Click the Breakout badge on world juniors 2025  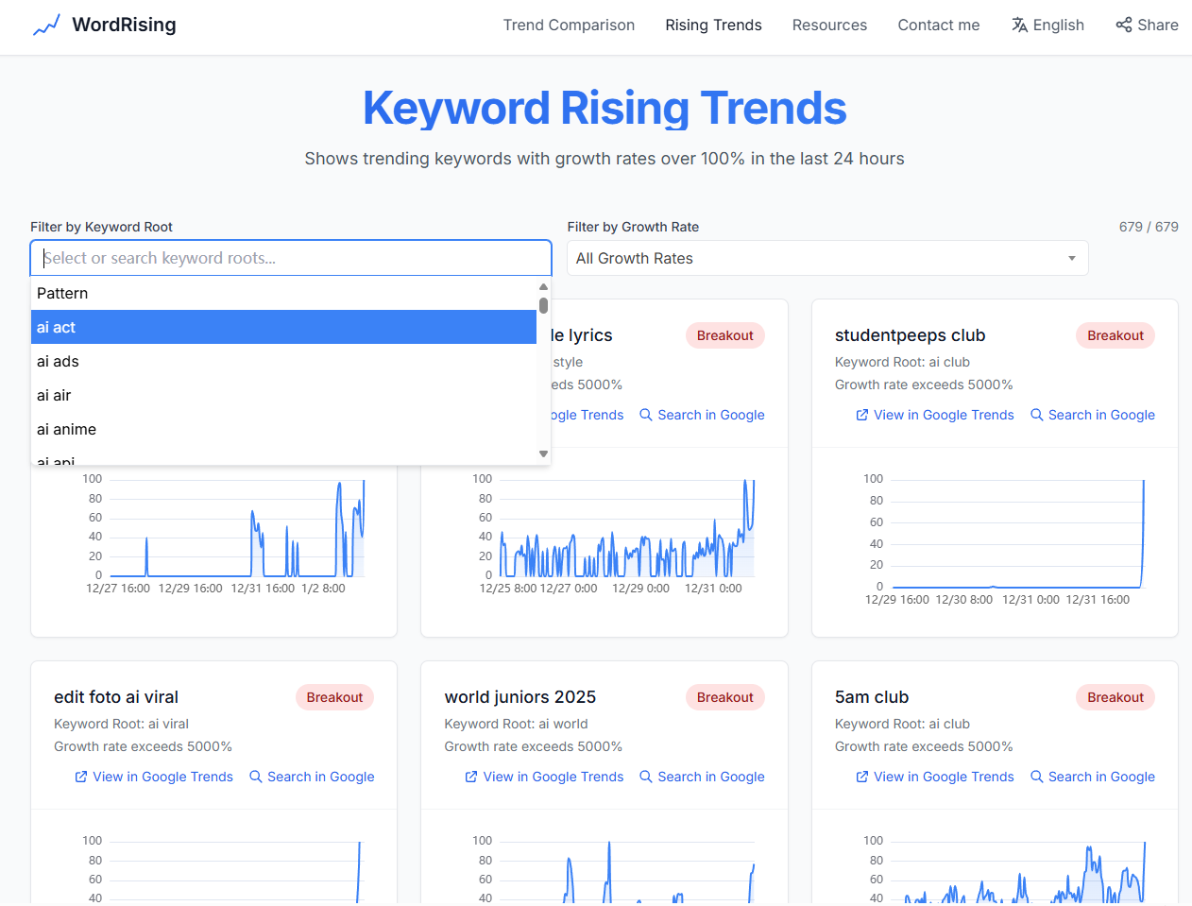725,697
